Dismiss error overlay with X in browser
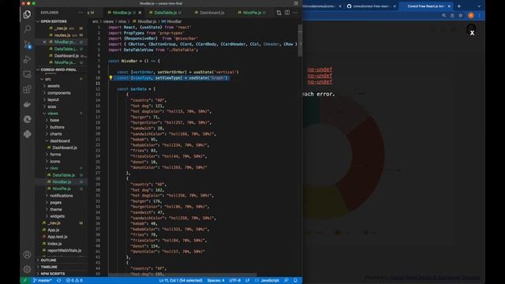Screen dimensions: 505x284 tap(472, 33)
